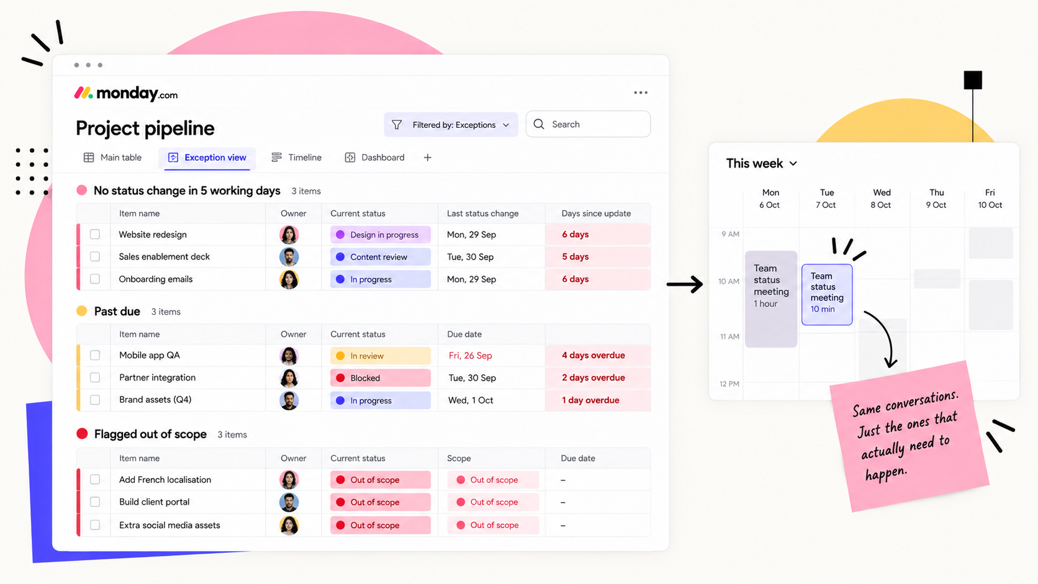Check the Add French localisation checkbox
Image resolution: width=1038 pixels, height=584 pixels.
[x=95, y=479]
